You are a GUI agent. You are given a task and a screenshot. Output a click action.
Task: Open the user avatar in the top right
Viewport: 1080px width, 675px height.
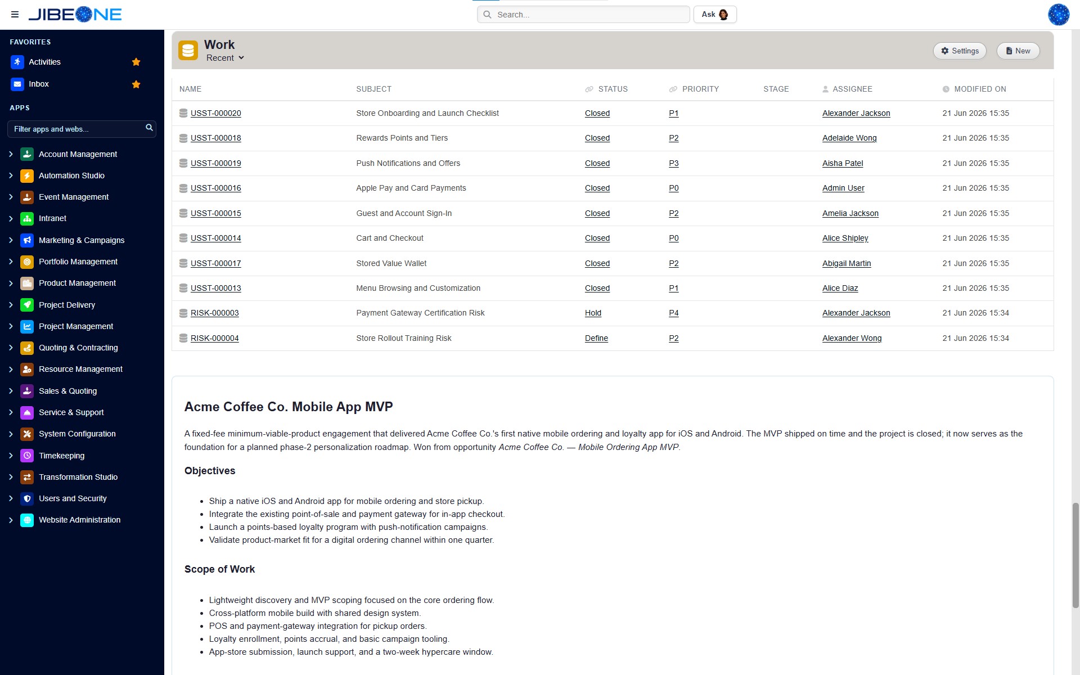point(1058,15)
